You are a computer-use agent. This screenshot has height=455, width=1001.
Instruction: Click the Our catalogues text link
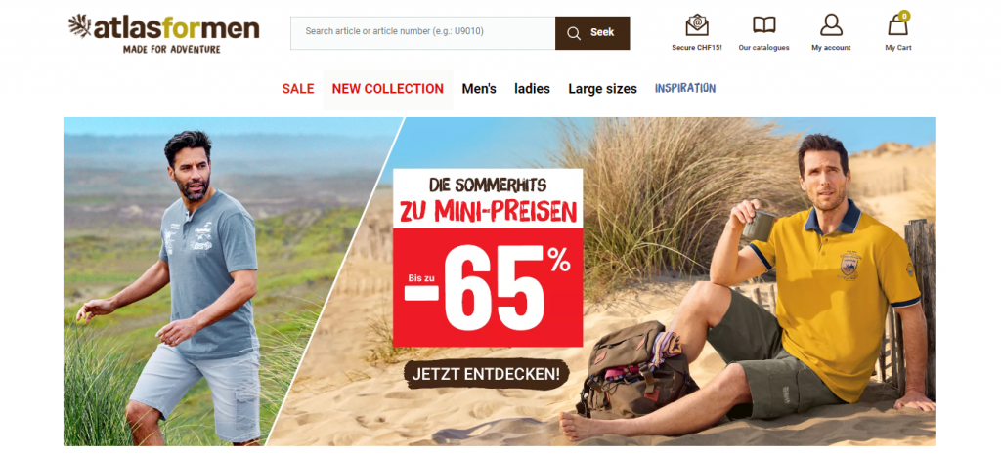click(764, 48)
